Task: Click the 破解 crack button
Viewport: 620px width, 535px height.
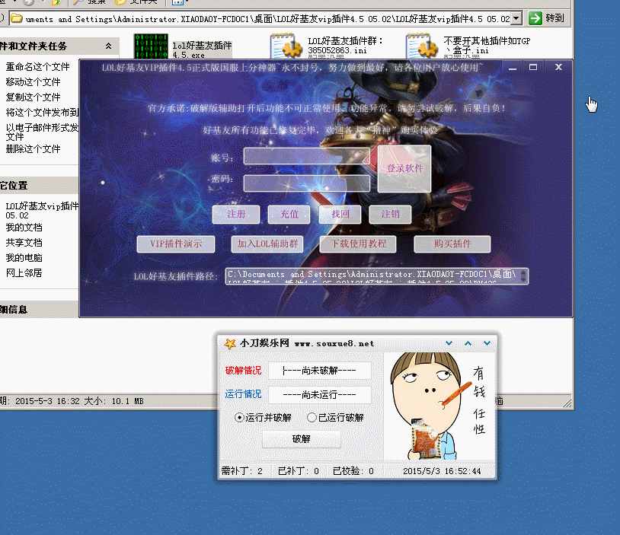Action: [302, 439]
